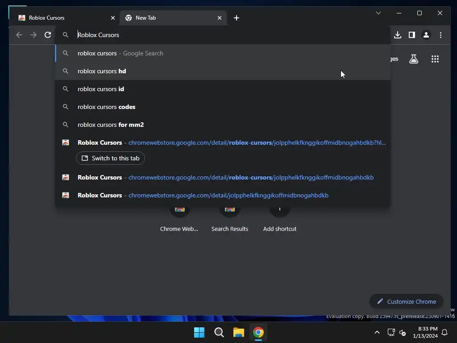Open the clock showing 8:33 PM
The width and height of the screenshot is (457, 343).
[425, 332]
